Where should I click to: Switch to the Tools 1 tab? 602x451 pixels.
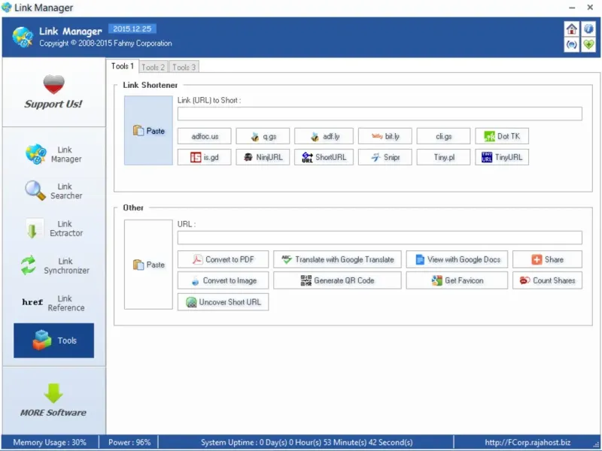click(x=123, y=66)
